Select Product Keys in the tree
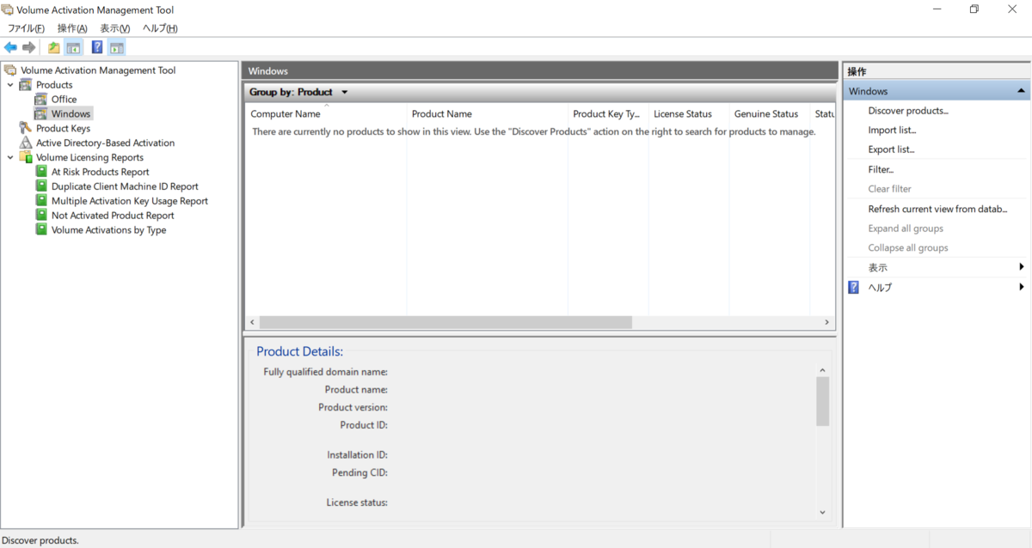This screenshot has width=1032, height=548. click(x=63, y=128)
